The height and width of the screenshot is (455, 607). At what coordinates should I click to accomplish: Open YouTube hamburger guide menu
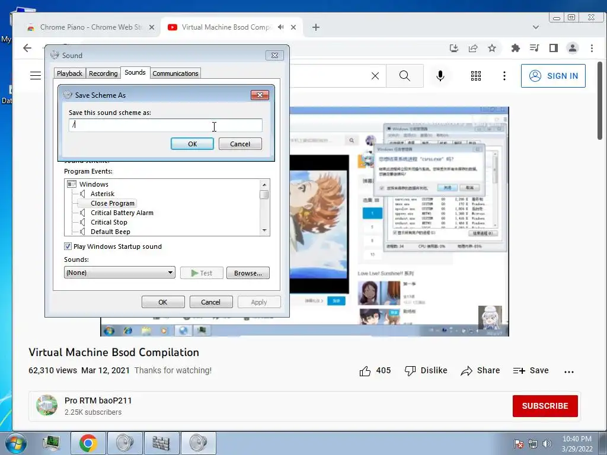point(35,75)
